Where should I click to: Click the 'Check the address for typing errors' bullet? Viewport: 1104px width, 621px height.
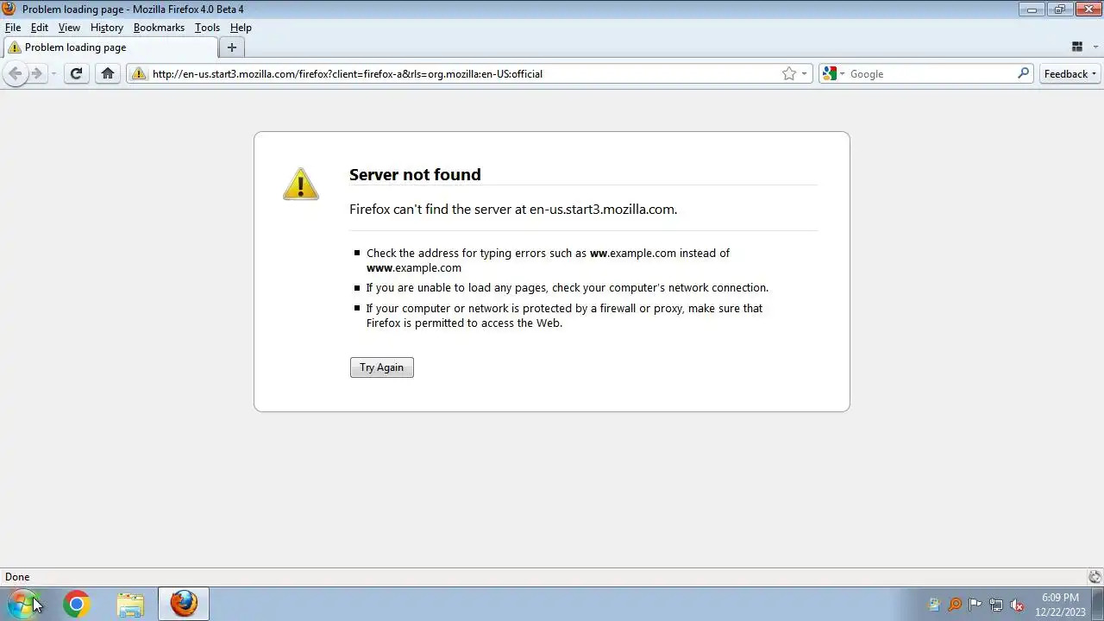tap(548, 260)
